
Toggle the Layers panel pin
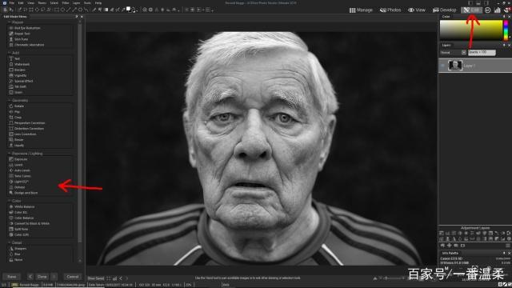click(504, 45)
